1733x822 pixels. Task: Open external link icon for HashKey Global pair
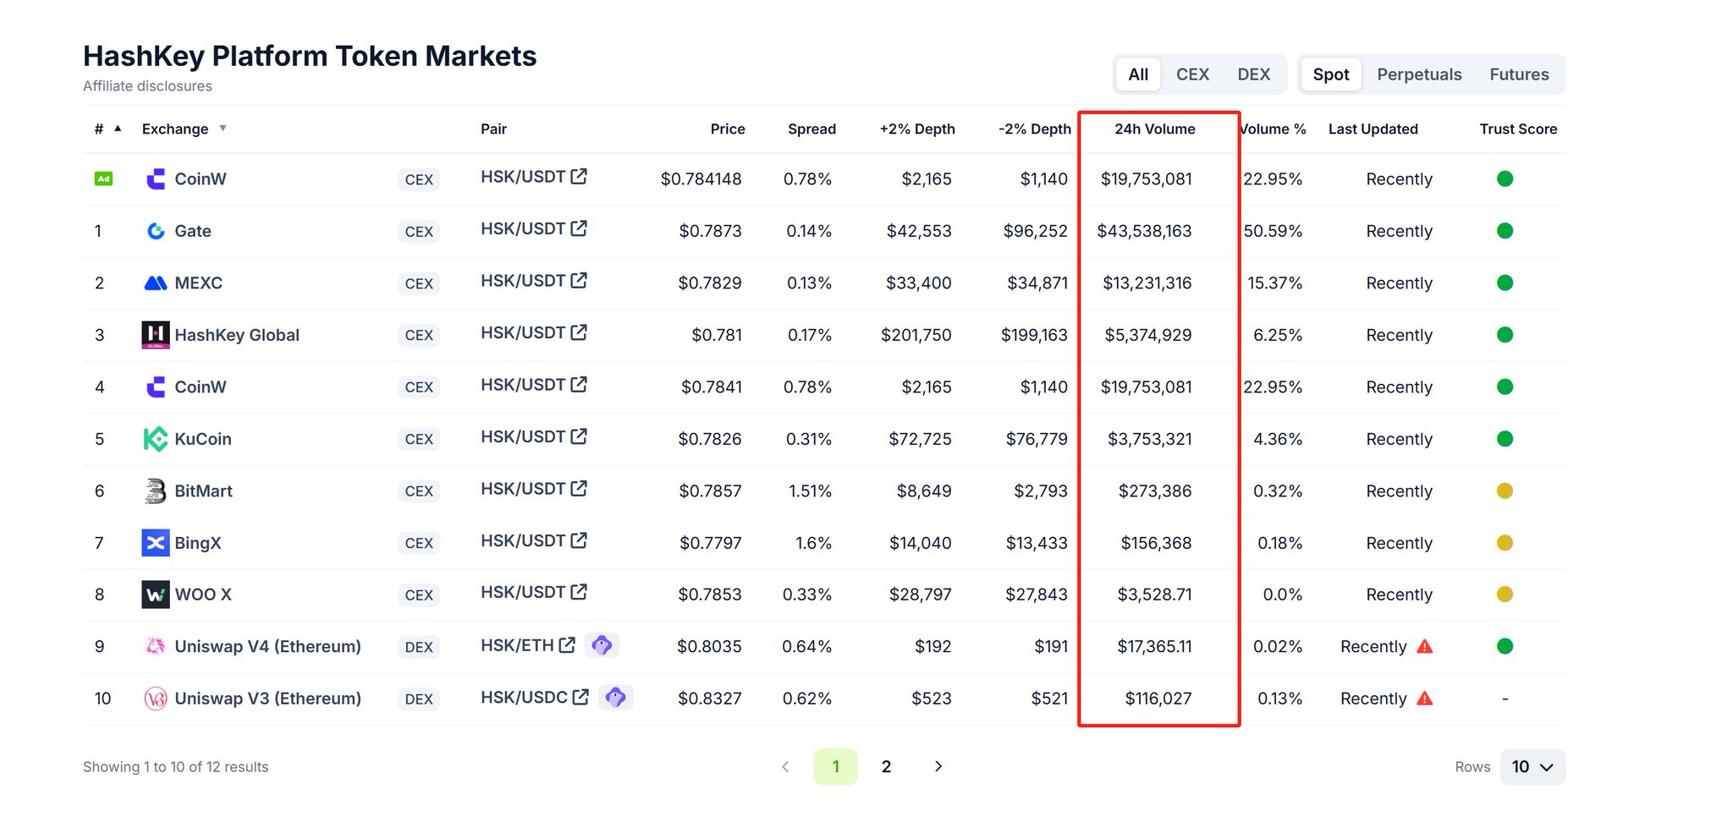click(x=579, y=332)
